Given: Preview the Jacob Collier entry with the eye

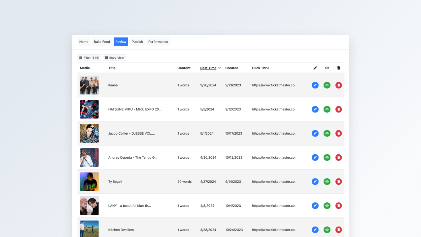Looking at the screenshot, I should coord(327,133).
